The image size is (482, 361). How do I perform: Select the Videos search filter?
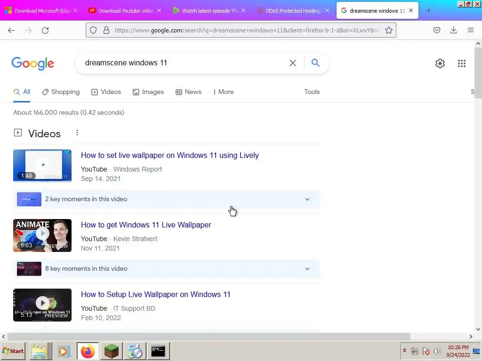pyautogui.click(x=106, y=92)
